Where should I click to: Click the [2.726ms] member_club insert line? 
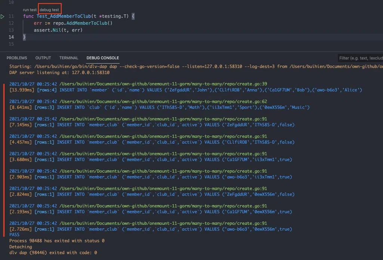(x=151, y=229)
